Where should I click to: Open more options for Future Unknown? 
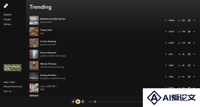click(194, 54)
